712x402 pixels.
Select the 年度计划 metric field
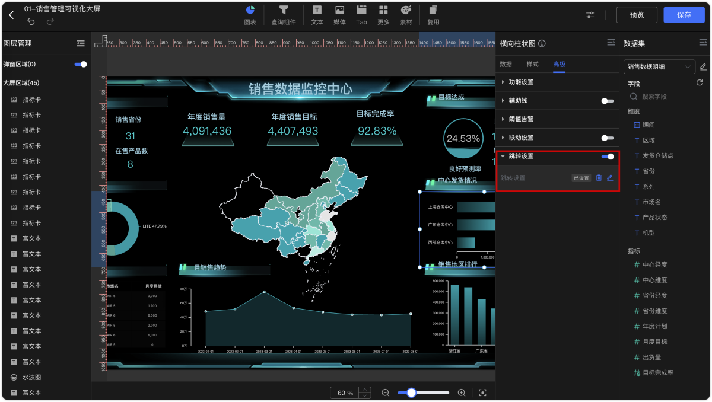[x=654, y=326]
